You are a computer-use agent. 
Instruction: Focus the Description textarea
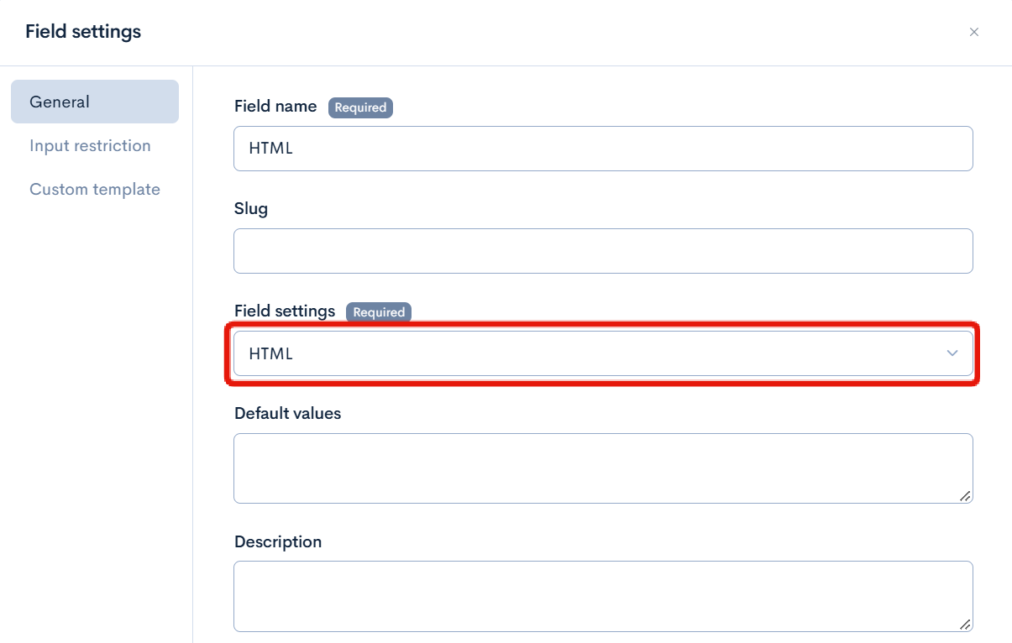tap(603, 596)
